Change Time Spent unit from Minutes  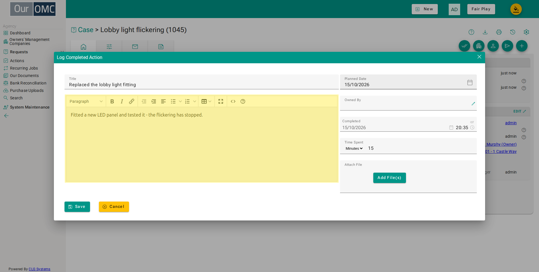(x=354, y=148)
